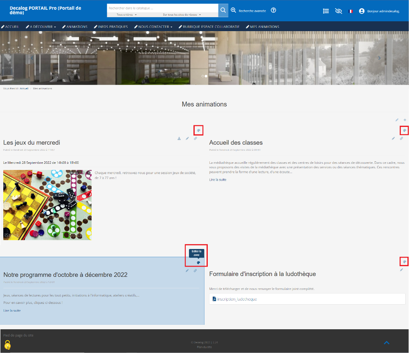Image resolution: width=409 pixels, height=353 pixels.
Task: Click link icon for Notre programme article
Action: (196, 270)
